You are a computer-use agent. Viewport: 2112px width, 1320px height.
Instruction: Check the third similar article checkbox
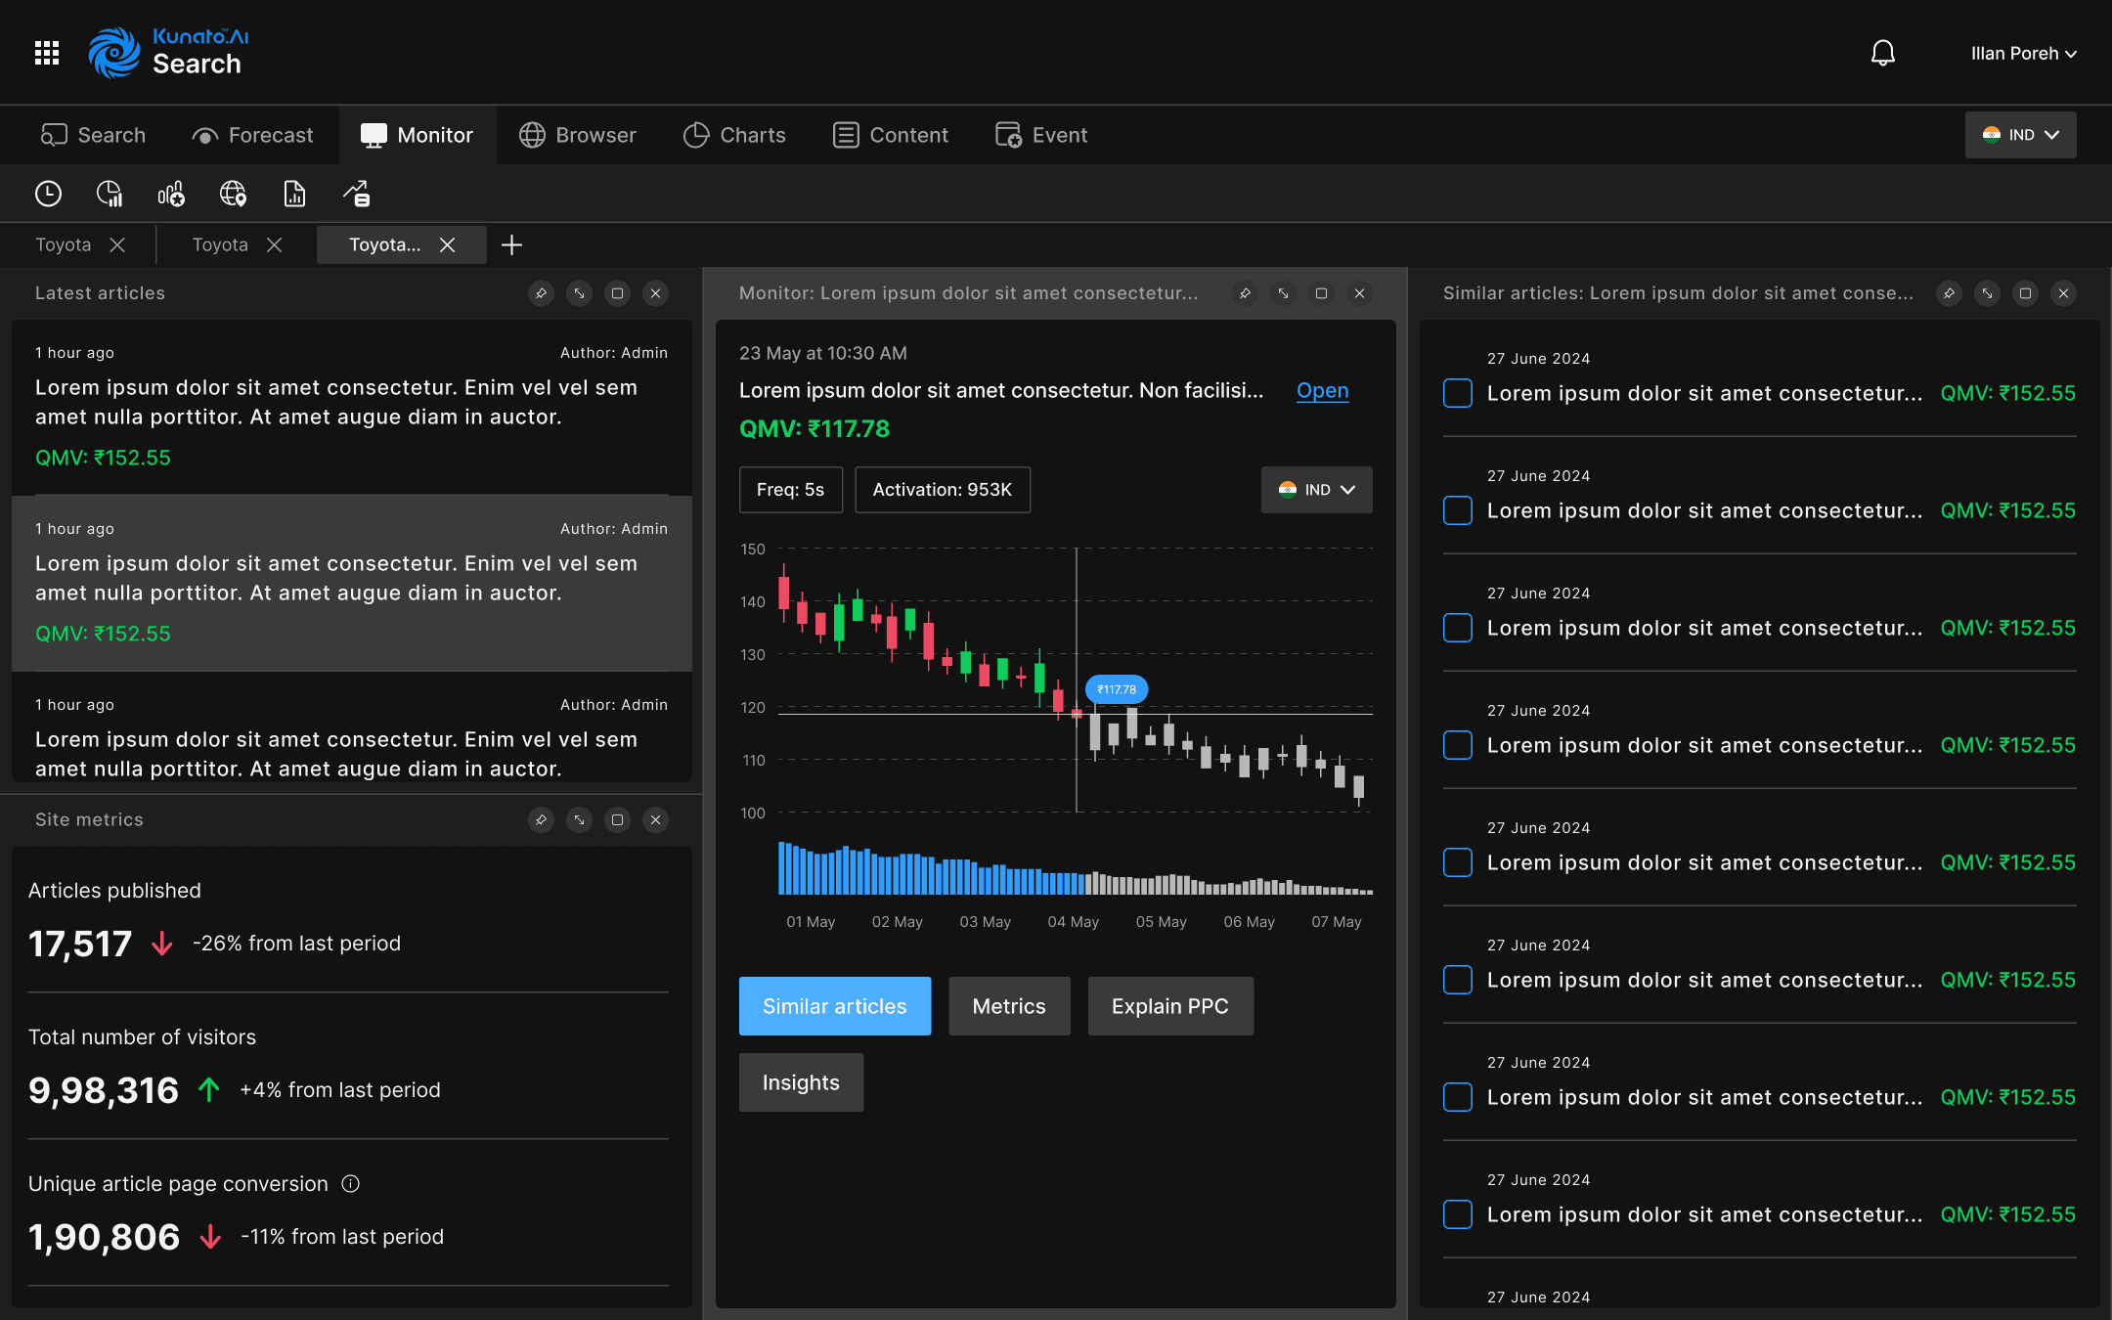1458,628
